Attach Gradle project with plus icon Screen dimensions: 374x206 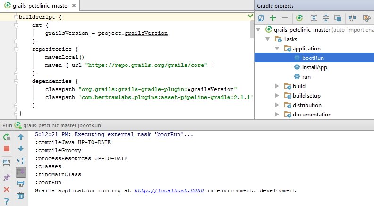click(x=273, y=18)
